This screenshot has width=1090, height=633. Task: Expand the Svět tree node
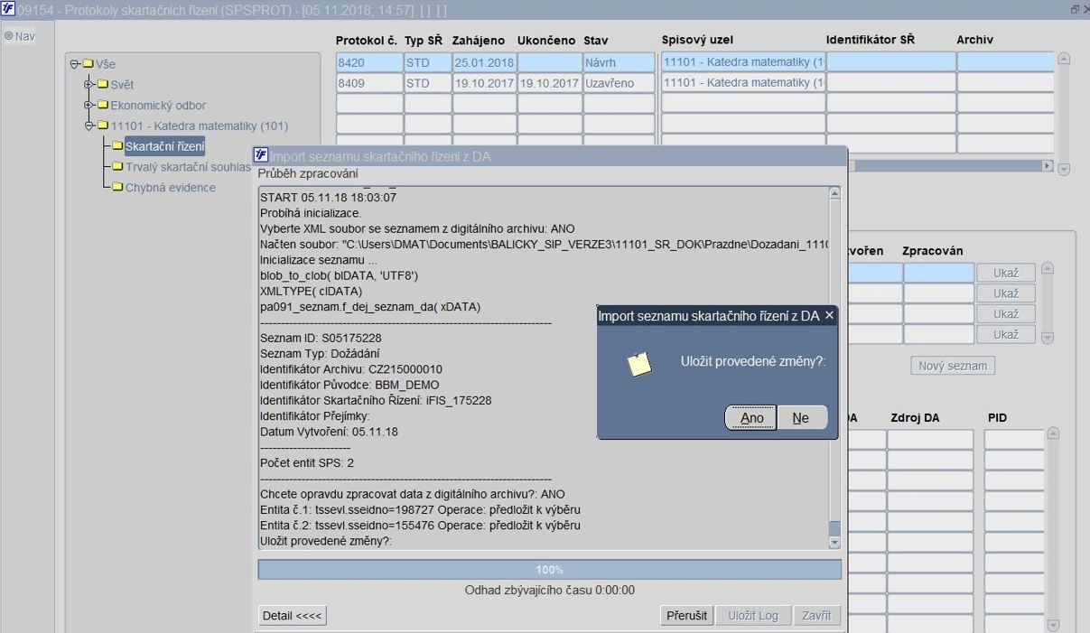[89, 85]
